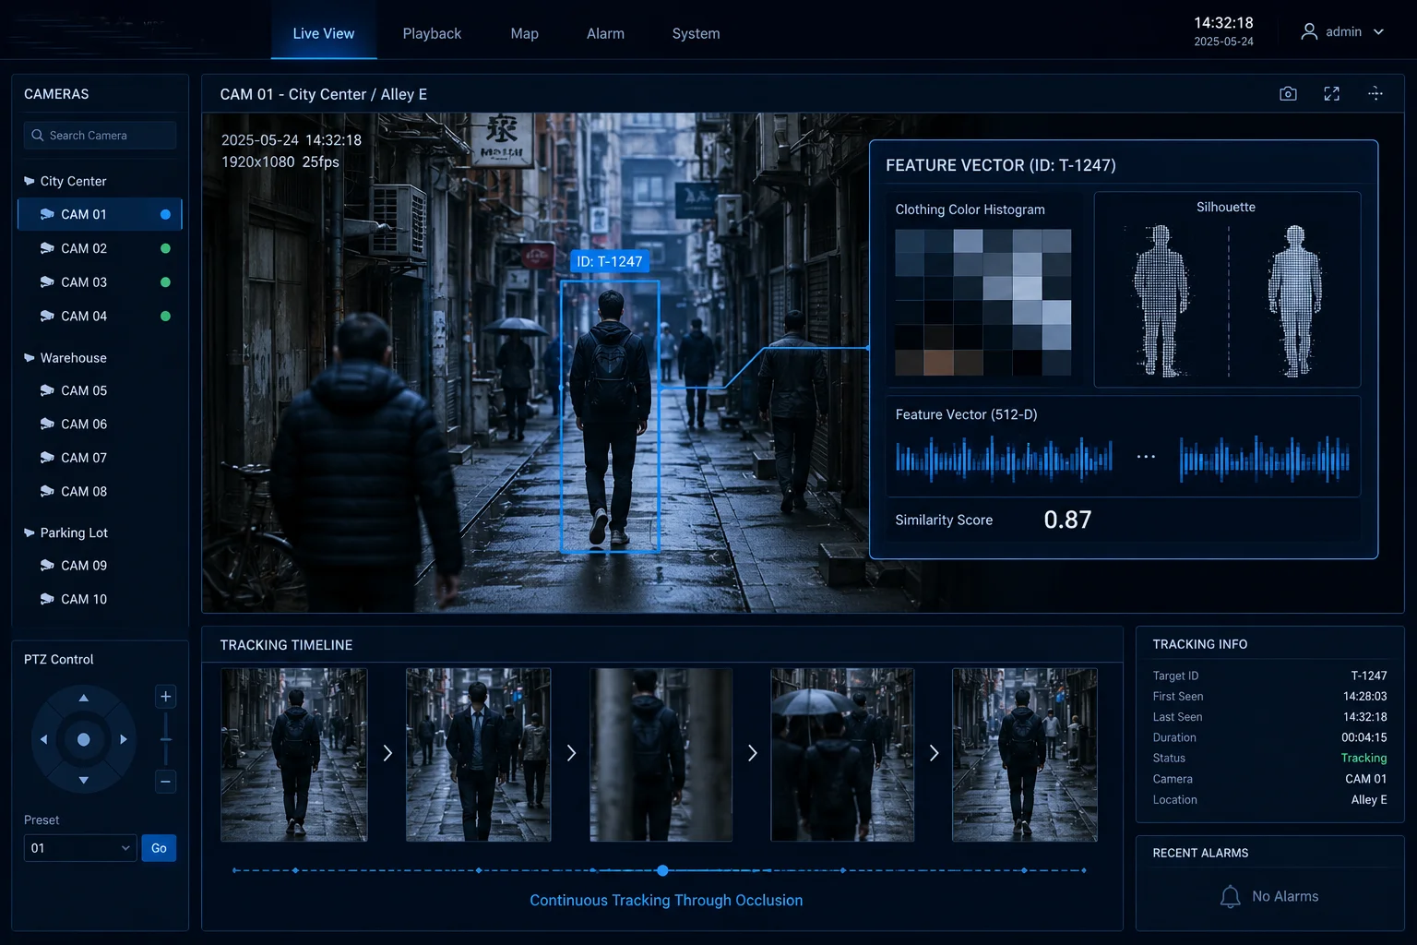Open the Map tab
The image size is (1417, 945).
pyautogui.click(x=525, y=33)
